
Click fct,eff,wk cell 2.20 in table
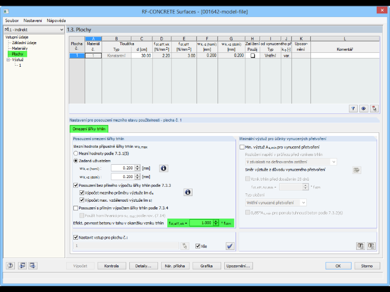[x=162, y=56]
